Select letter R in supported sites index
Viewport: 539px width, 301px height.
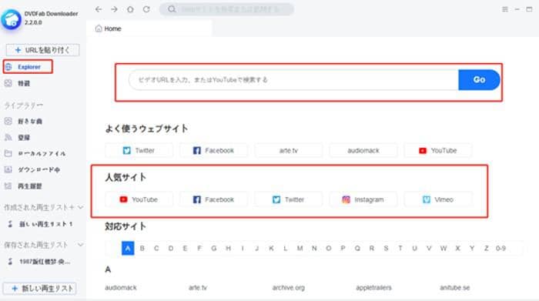click(x=372, y=248)
